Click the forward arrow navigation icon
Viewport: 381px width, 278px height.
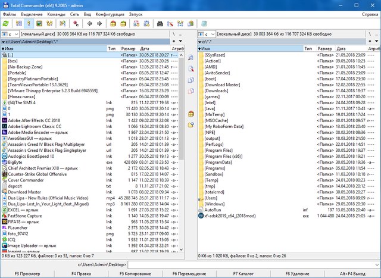[x=99, y=23]
